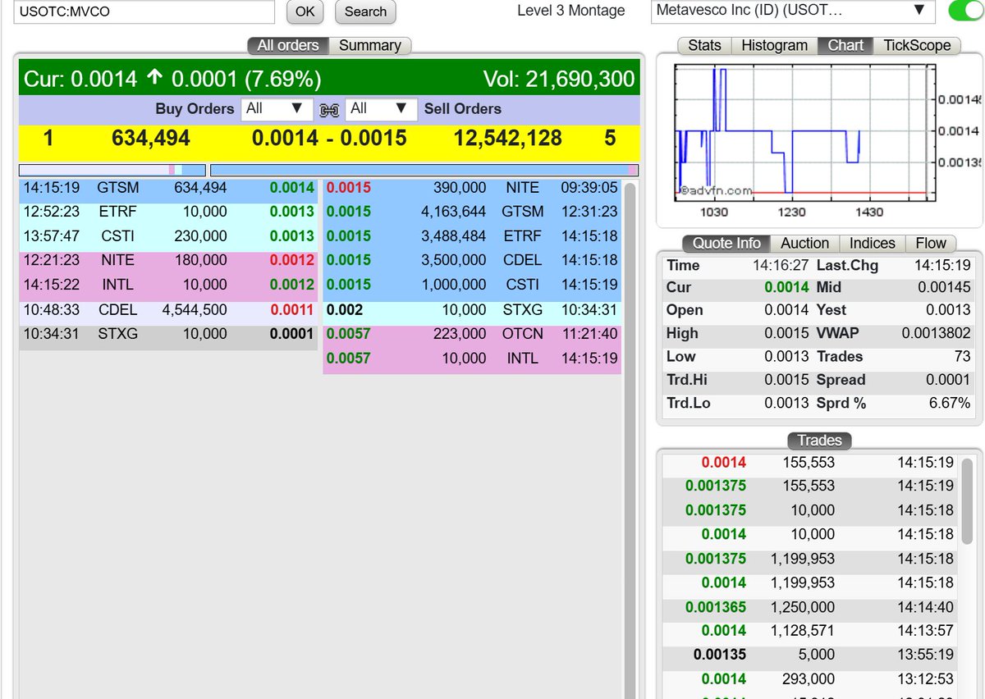The image size is (985, 699).
Task: Select the INTL buy order at 0.0012
Action: pyautogui.click(x=168, y=285)
